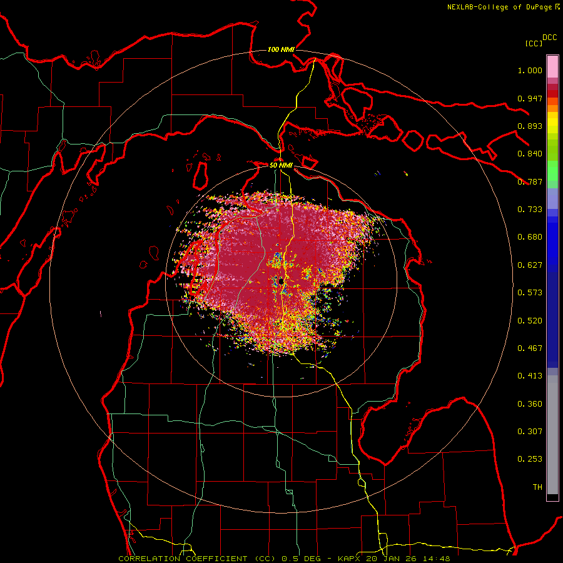Click the 0.947 scale value
563x563 pixels.
point(530,98)
